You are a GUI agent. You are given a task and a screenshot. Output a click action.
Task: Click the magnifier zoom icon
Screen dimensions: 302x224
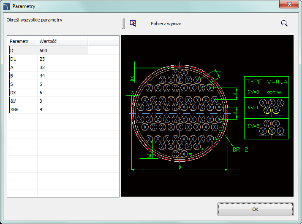pyautogui.click(x=284, y=23)
